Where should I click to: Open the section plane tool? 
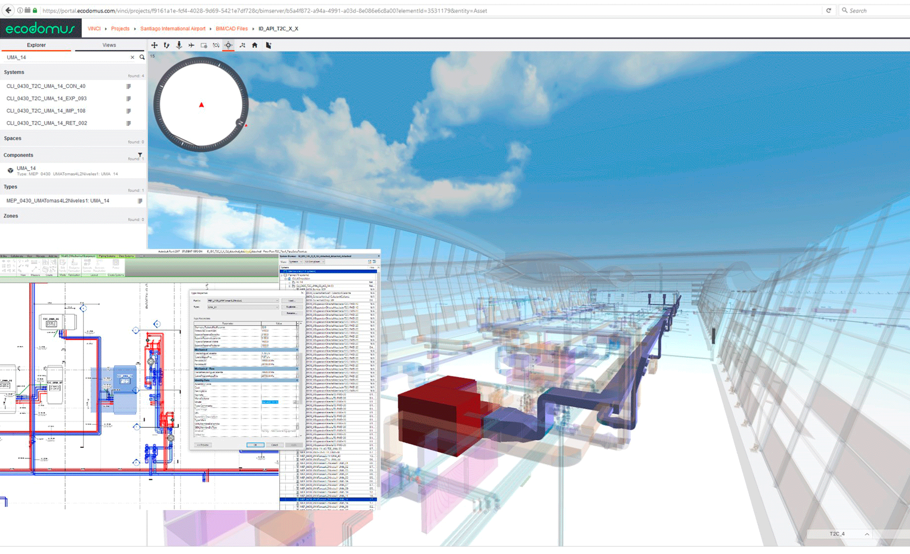268,45
